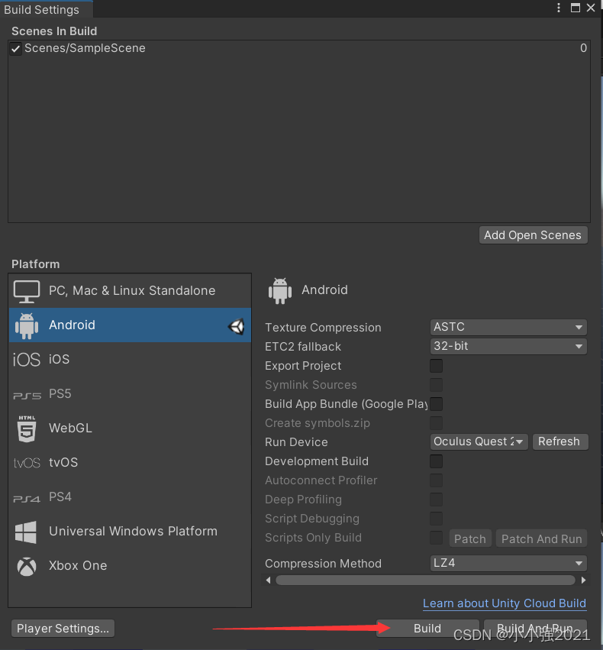Viewport: 603px width, 650px height.
Task: Click the Build button
Action: pos(427,629)
